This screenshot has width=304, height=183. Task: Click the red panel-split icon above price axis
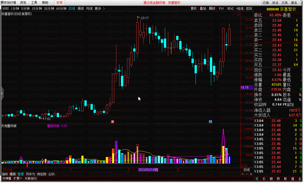(239, 14)
